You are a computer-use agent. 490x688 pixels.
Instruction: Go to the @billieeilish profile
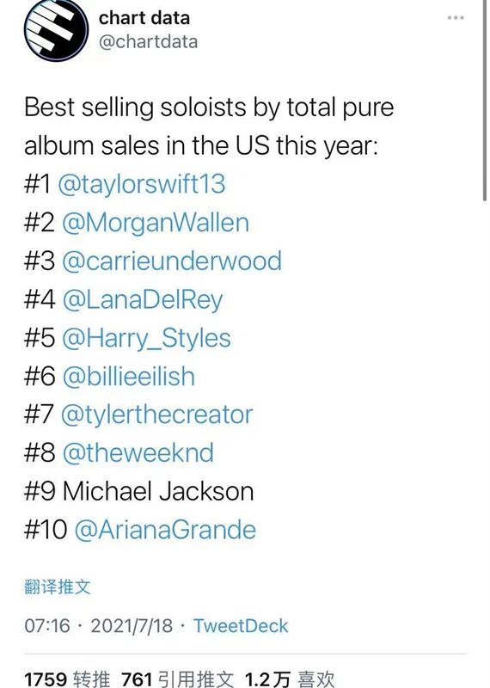(129, 377)
